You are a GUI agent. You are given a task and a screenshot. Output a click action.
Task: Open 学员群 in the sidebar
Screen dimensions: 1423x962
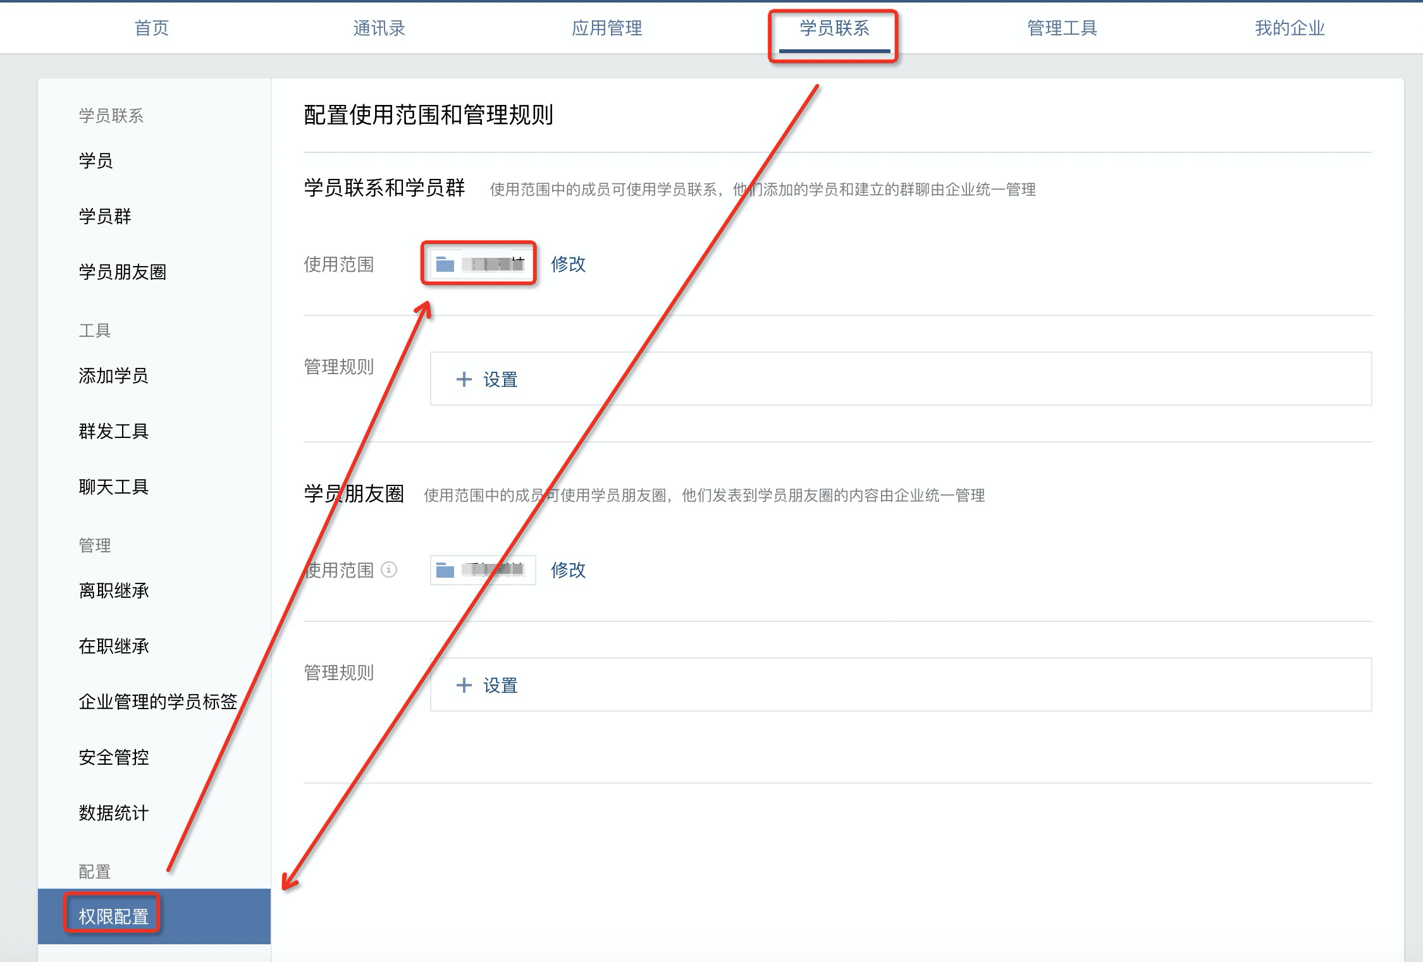click(105, 216)
